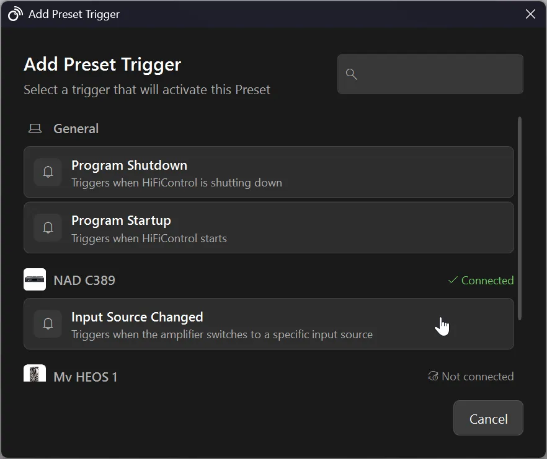Click the bell icon on Input Source Changed
The height and width of the screenshot is (459, 547).
pyautogui.click(x=48, y=323)
